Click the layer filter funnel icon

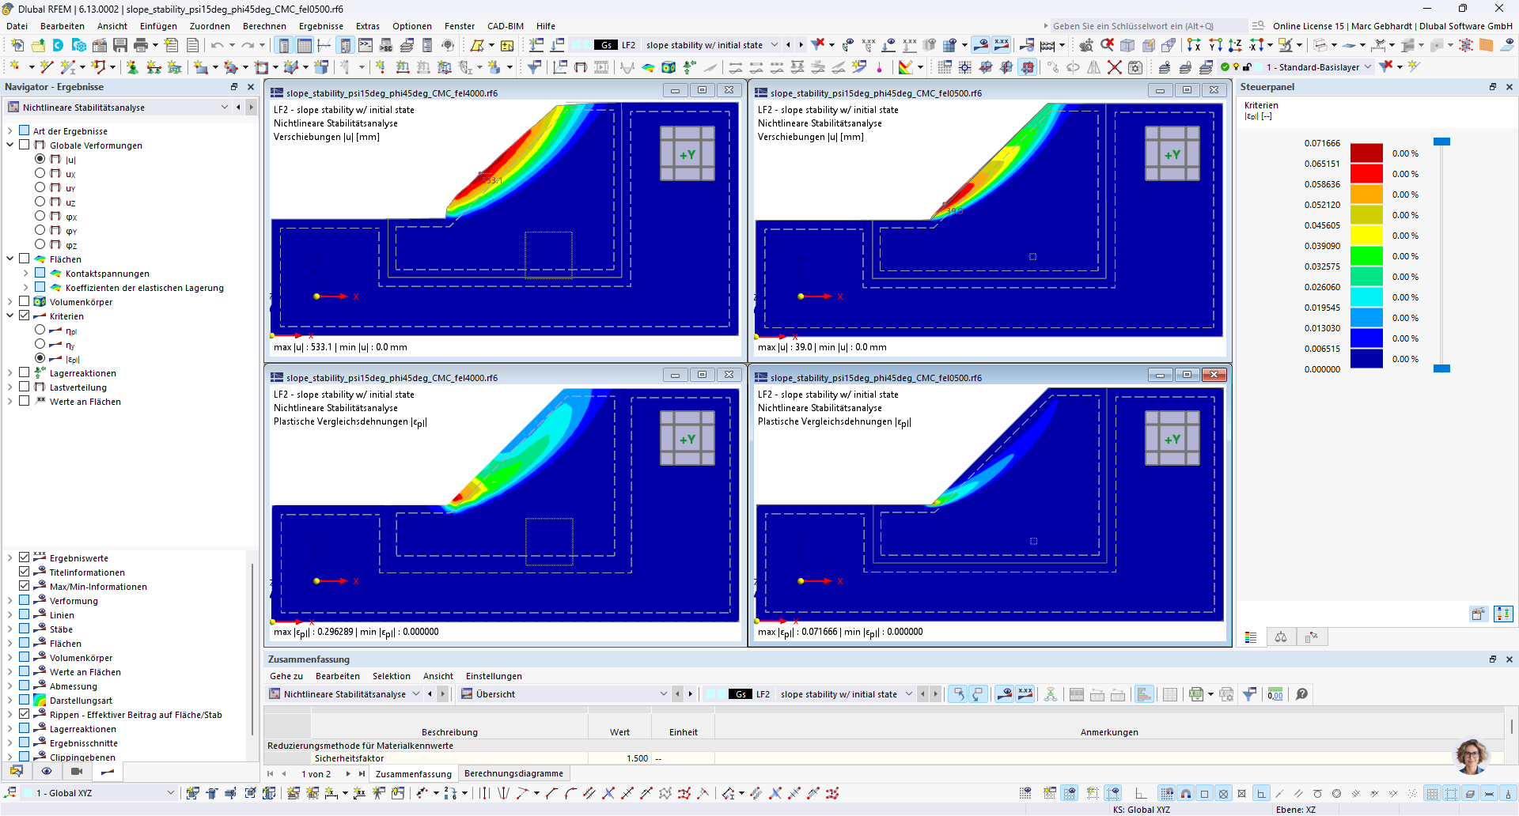coord(1386,67)
